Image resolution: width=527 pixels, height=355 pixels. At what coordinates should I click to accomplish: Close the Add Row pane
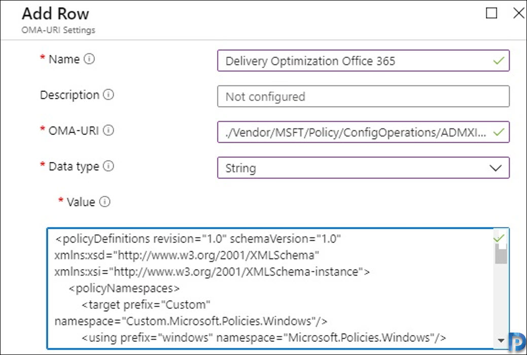click(x=519, y=13)
